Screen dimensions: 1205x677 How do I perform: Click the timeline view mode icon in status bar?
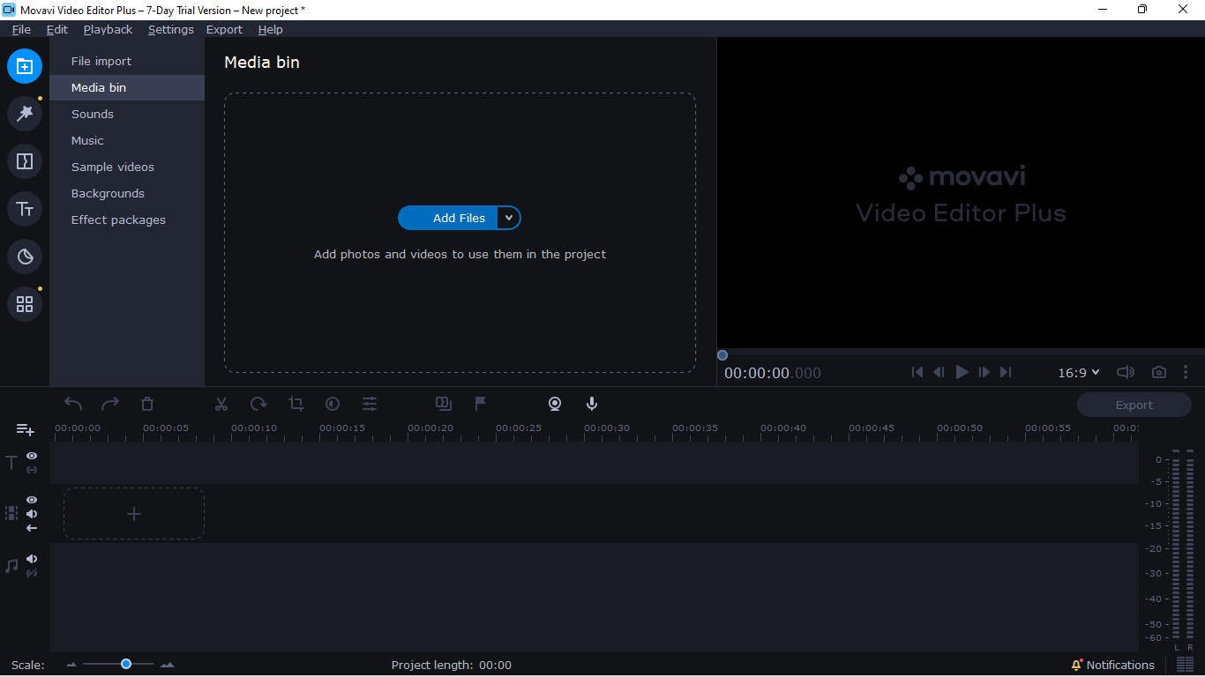click(1185, 665)
